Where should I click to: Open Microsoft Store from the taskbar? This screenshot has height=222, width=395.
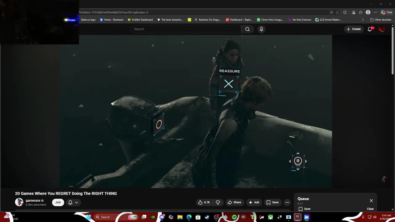pyautogui.click(x=198, y=217)
